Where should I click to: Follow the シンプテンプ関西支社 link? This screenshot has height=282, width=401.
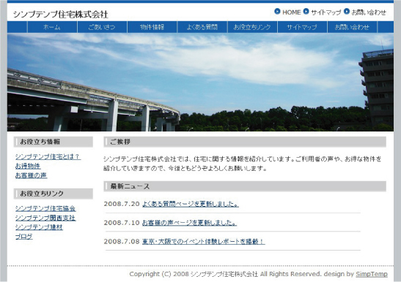click(x=45, y=218)
